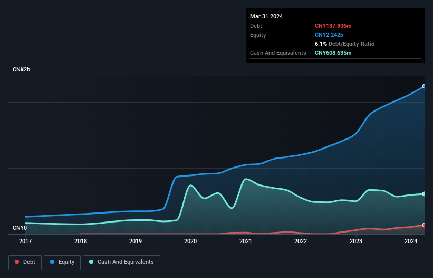Image resolution: width=433 pixels, height=278 pixels.
Task: Click the blue Equity legend dot
Action: 52,262
